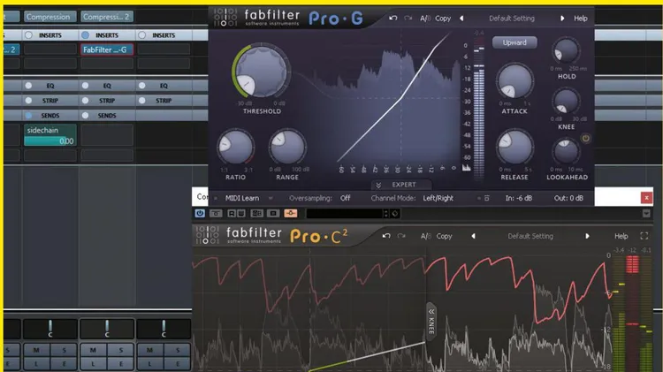Enable Read automation (R) in plugin toolbar
663x372 pixels.
(x=232, y=214)
